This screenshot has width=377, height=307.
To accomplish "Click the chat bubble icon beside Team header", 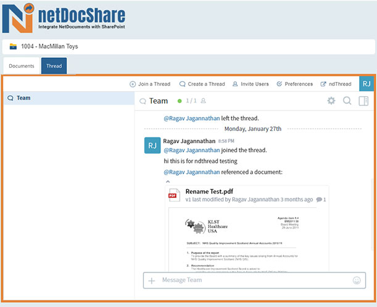I will (x=143, y=101).
